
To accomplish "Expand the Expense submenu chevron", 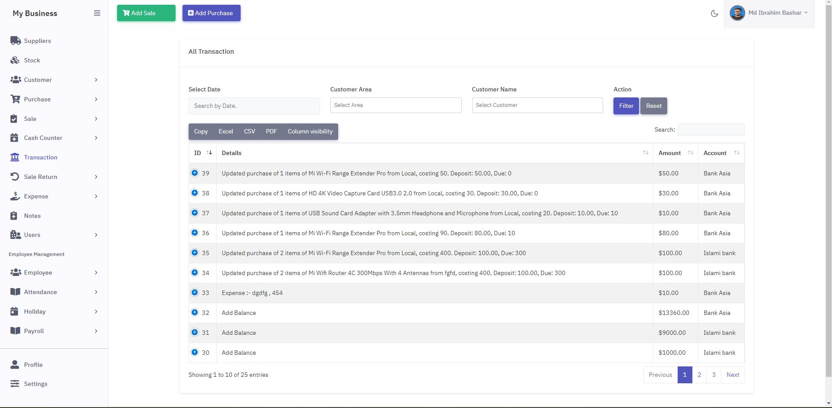I will pos(96,196).
